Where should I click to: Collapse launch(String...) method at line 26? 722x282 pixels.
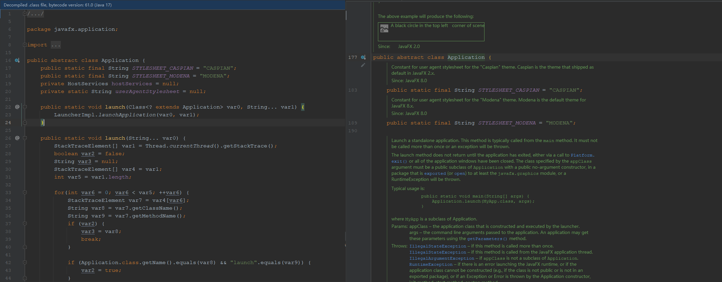pos(25,138)
